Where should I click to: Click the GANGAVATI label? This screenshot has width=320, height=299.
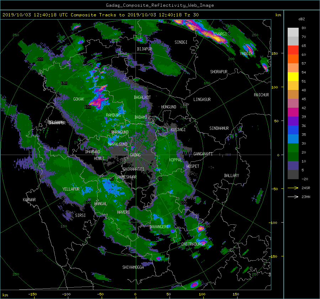pyautogui.click(x=203, y=154)
